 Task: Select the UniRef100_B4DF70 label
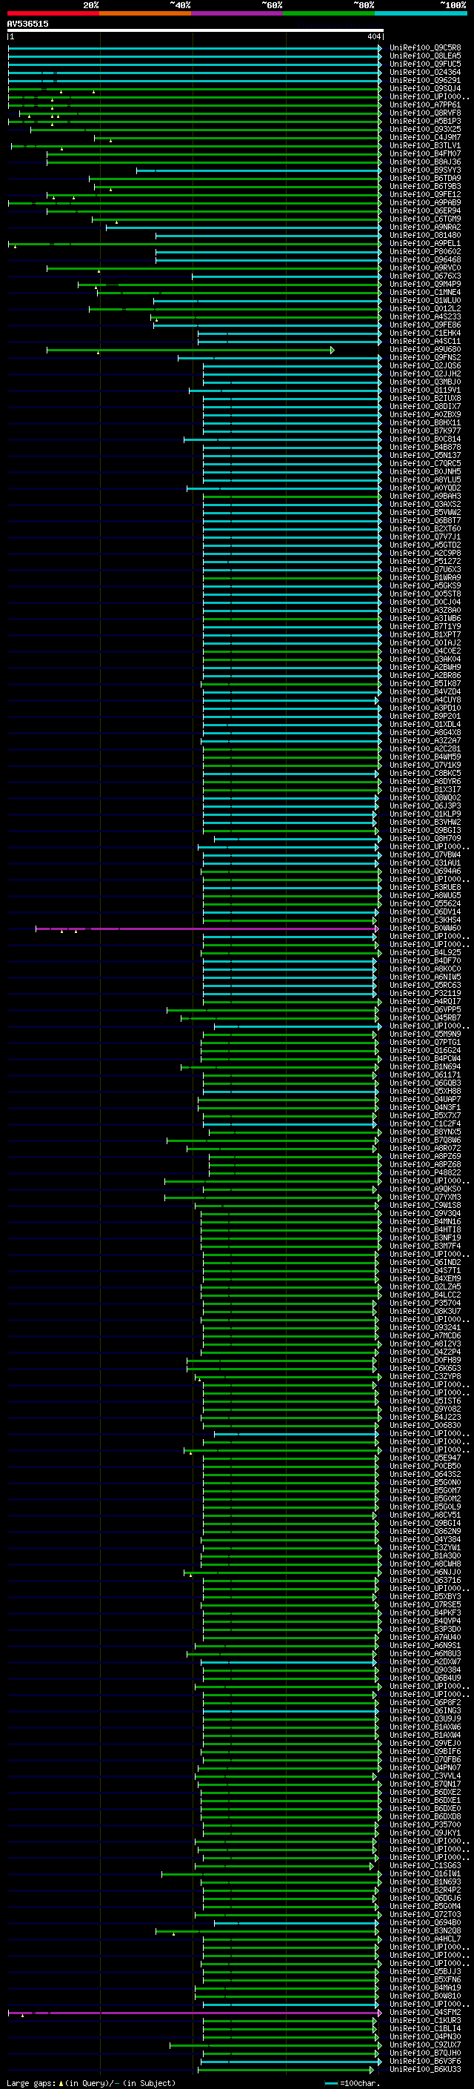pos(425,961)
